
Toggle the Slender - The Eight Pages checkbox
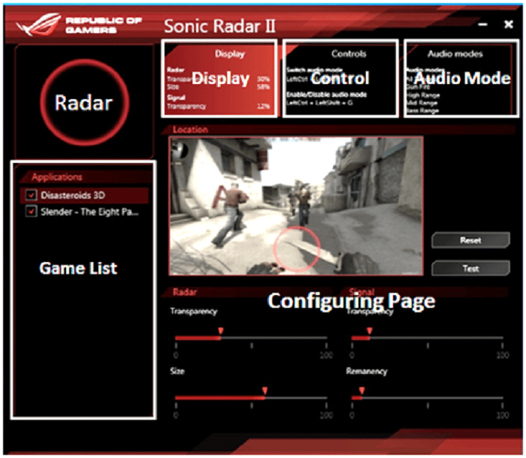tap(31, 212)
